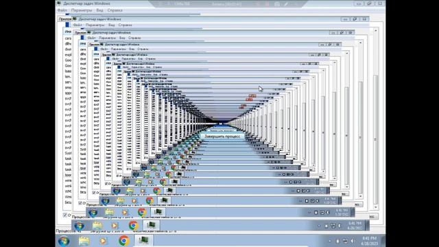Image resolution: width=439 pixels, height=247 pixels.
Task: Open Action Center flag icon in bottom tray
Action: click(337, 241)
